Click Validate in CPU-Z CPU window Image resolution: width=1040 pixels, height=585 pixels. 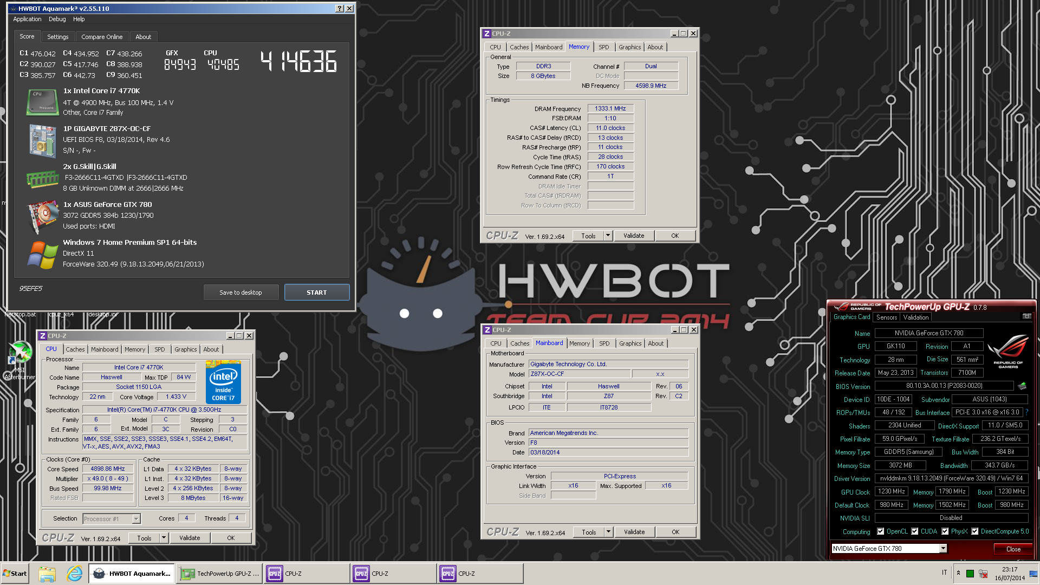190,538
